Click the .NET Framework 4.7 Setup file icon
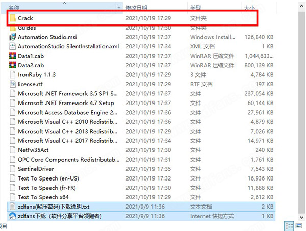Screen dimensions: 306x231 (13, 103)
